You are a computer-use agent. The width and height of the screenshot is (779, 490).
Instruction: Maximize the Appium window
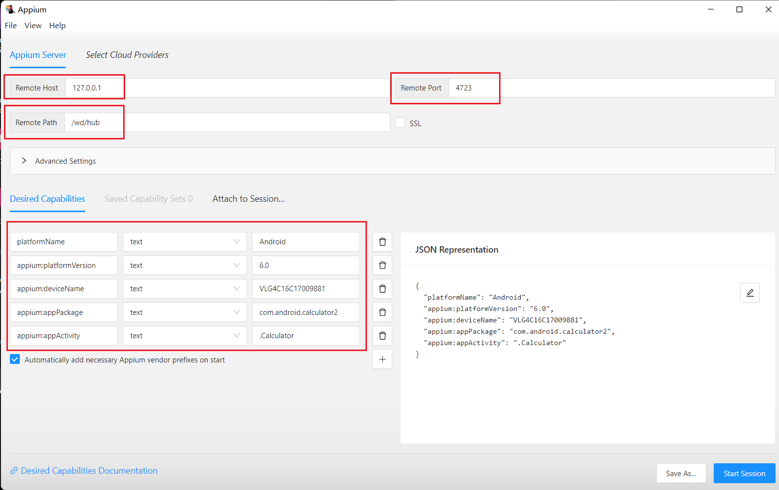pyautogui.click(x=739, y=9)
